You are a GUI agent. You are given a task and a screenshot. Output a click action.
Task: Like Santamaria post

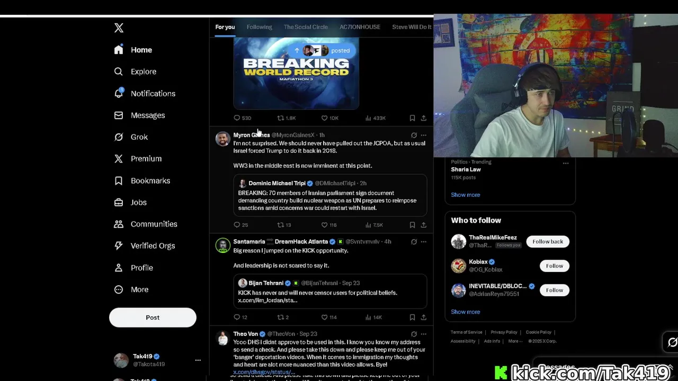(329, 317)
